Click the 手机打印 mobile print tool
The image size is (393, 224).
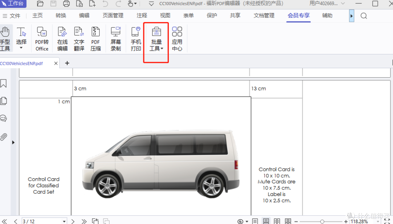(x=136, y=38)
